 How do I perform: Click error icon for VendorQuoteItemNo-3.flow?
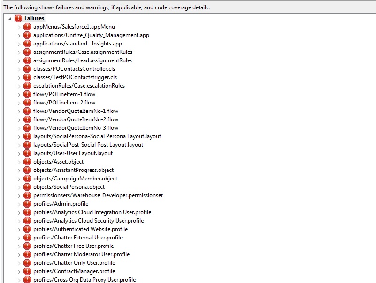[27, 128]
